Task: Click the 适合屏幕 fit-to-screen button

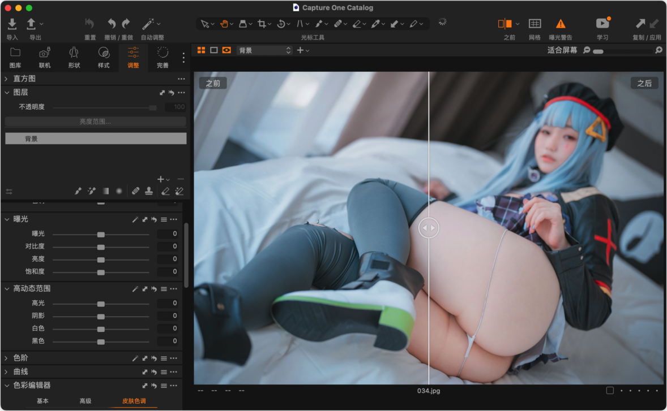Action: pos(562,50)
